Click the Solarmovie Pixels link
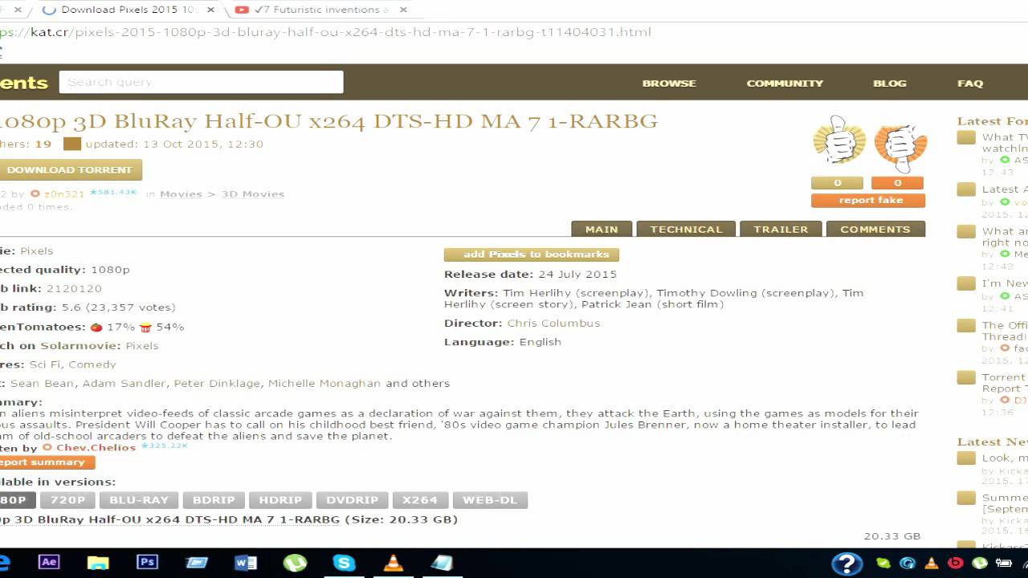 click(x=142, y=346)
